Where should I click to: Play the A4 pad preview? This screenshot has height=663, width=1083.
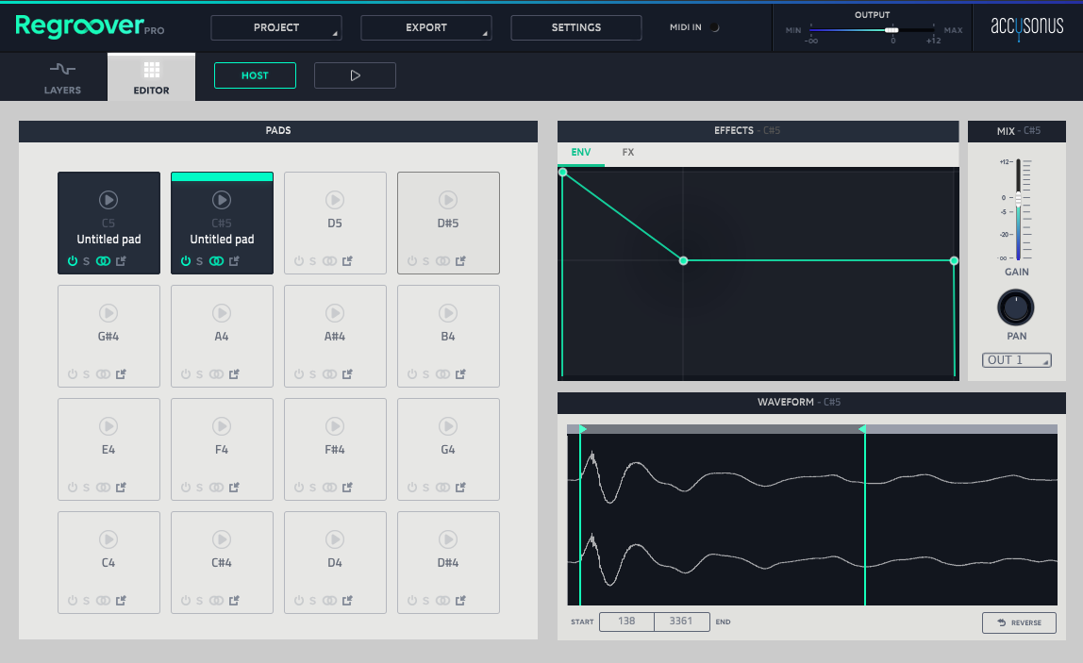[x=222, y=313]
